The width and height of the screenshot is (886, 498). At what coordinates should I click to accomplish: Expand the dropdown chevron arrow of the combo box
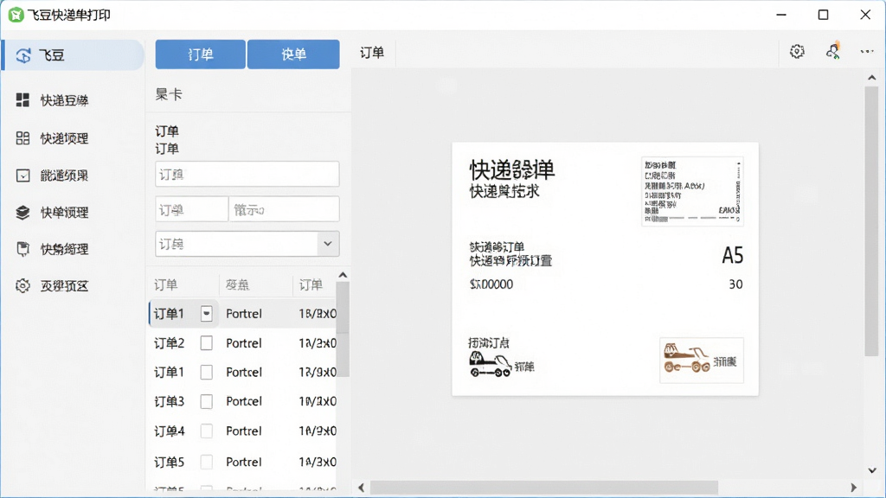[328, 244]
